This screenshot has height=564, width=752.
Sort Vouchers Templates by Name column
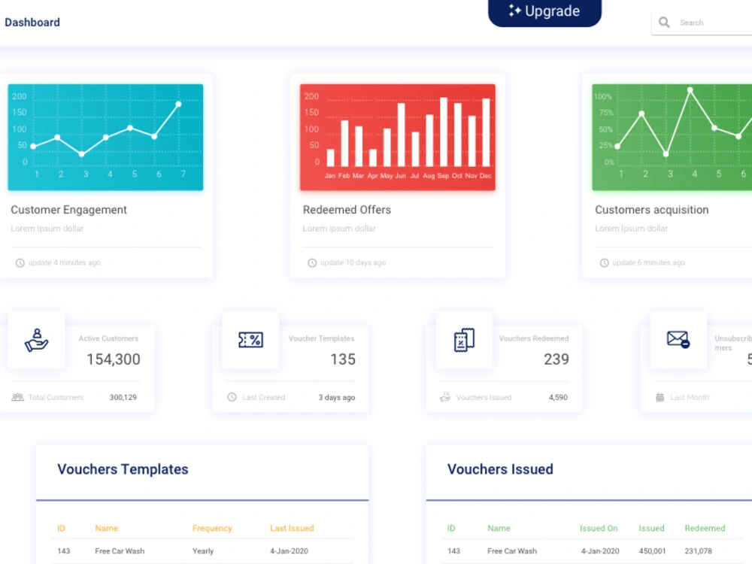107,528
